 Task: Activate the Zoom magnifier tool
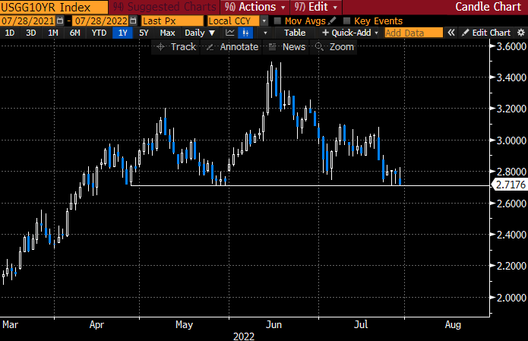coord(334,47)
